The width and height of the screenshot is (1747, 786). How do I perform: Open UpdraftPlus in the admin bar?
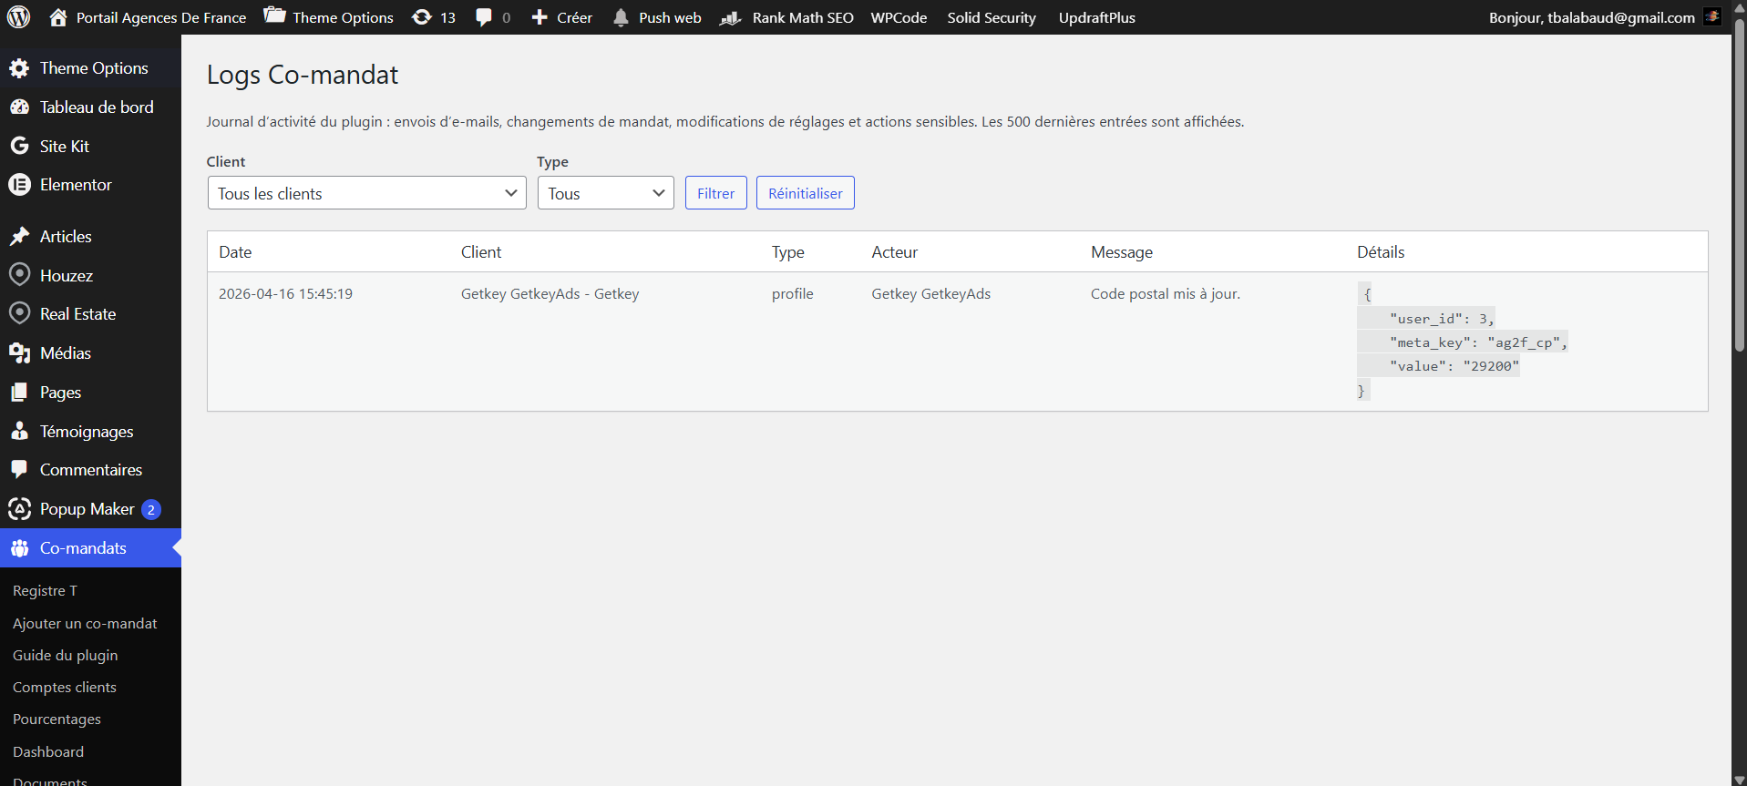coord(1097,17)
